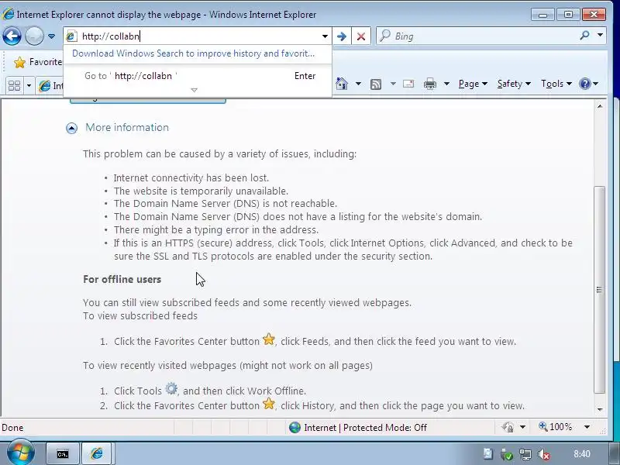The height and width of the screenshot is (465, 620).
Task: Click text about typing error in address
Action: coord(216,229)
